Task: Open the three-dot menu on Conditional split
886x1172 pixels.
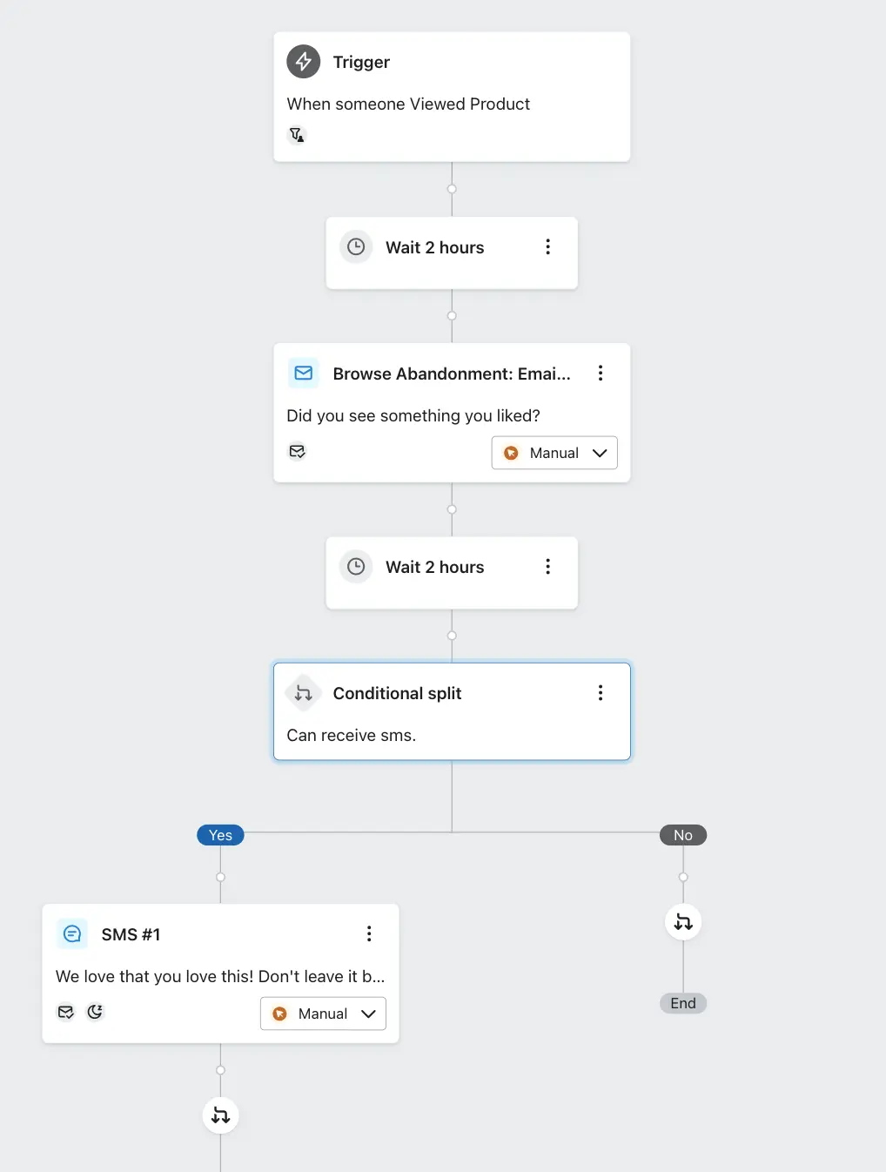Action: coord(601,693)
